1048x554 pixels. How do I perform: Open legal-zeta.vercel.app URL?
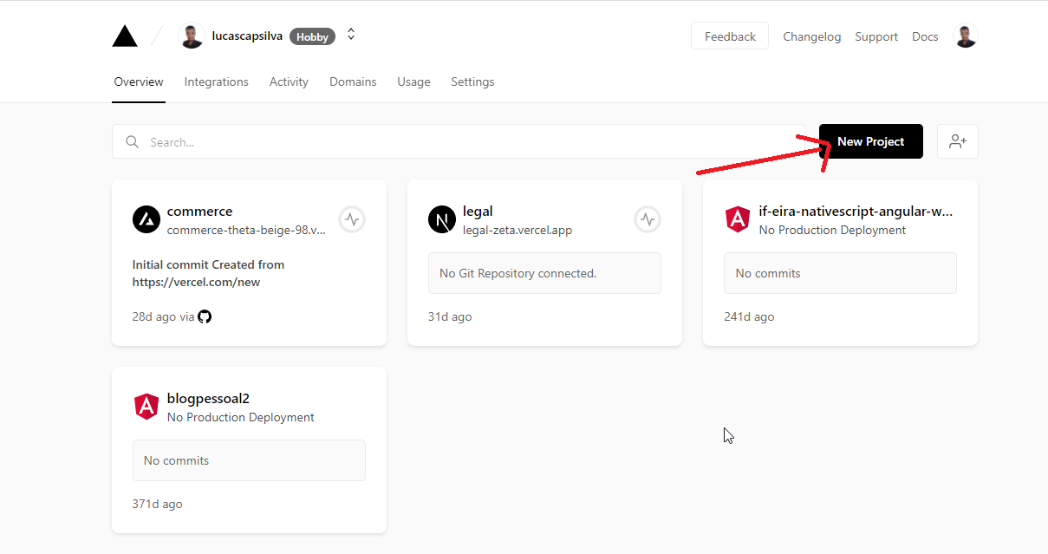pos(517,230)
